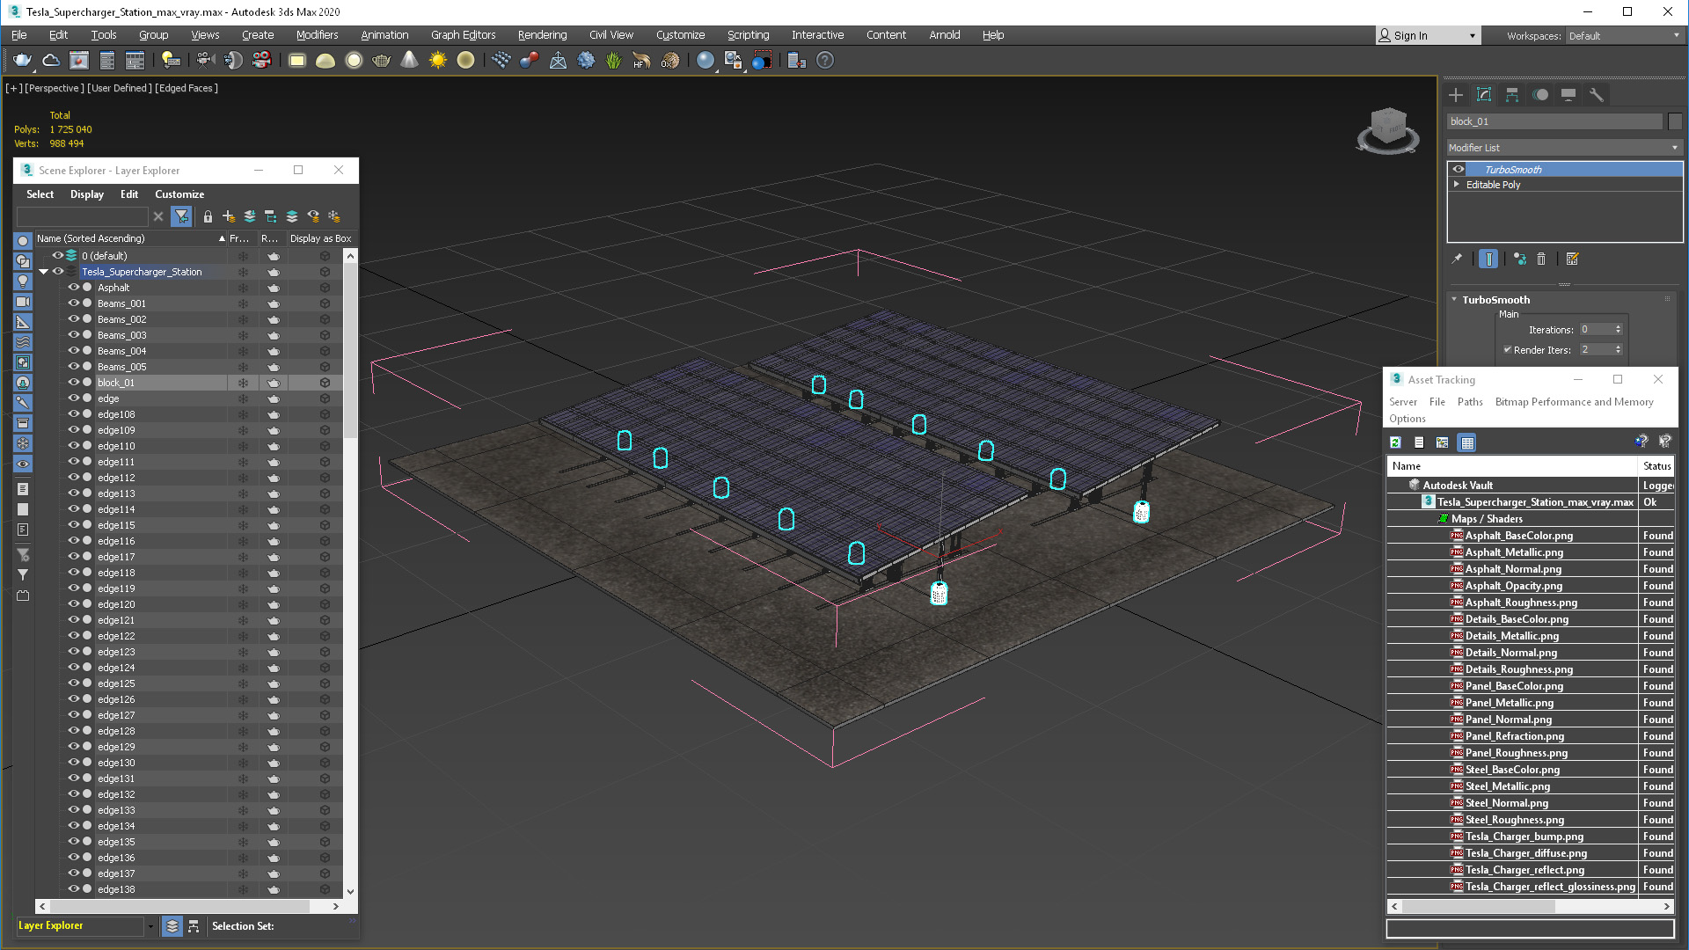Toggle visibility of Tesla_Supercharger_Station layer
1689x950 pixels.
pos(58,272)
